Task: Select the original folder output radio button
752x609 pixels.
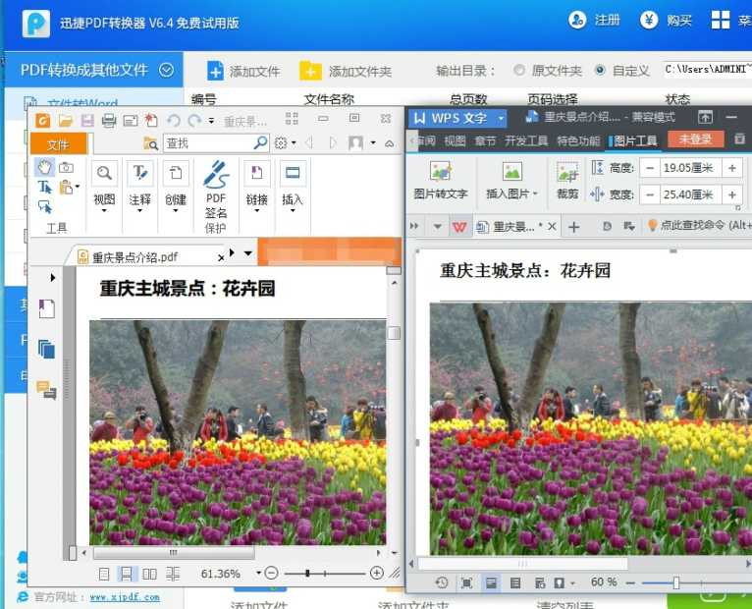Action: [x=519, y=70]
